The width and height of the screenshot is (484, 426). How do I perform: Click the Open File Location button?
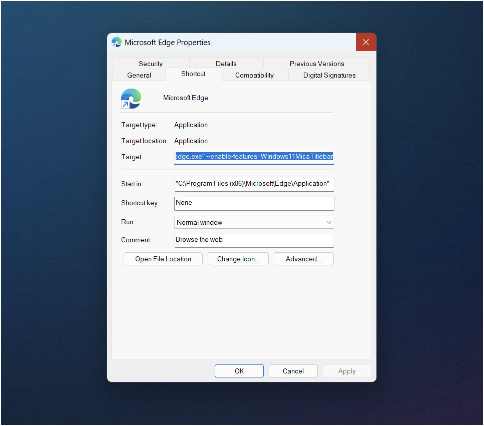tap(163, 259)
